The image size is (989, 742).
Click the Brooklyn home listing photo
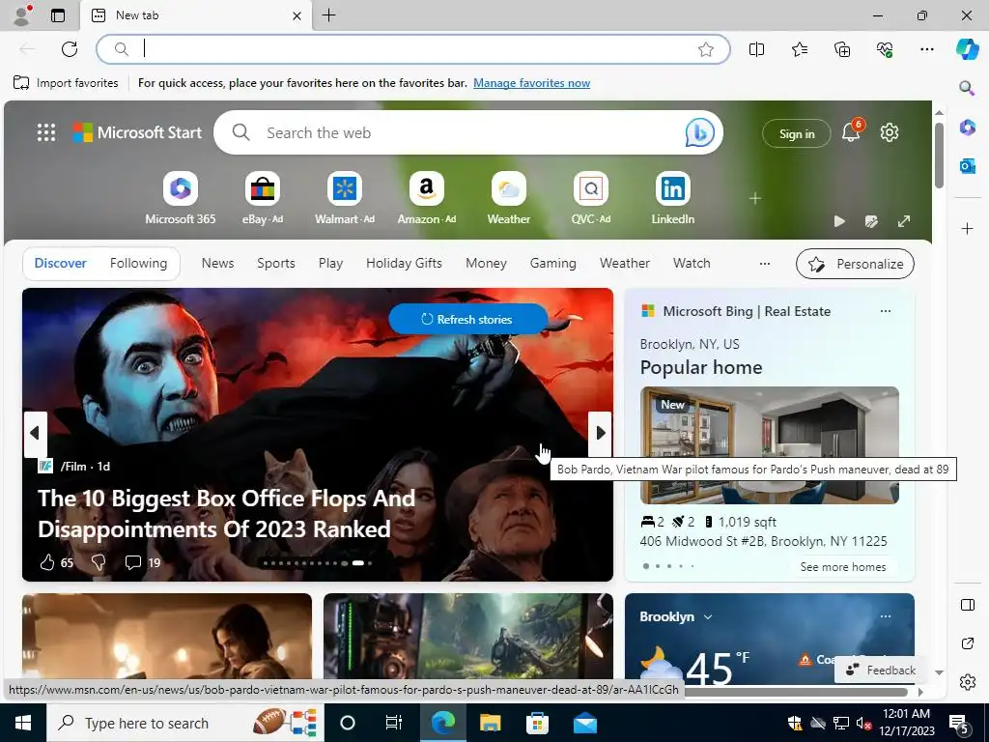(769, 444)
